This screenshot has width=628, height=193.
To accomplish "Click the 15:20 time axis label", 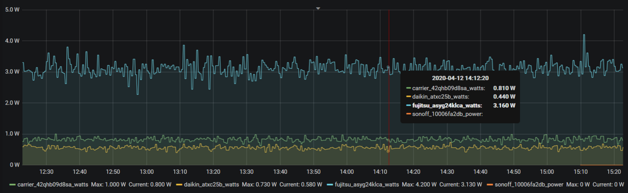I will click(x=614, y=172).
